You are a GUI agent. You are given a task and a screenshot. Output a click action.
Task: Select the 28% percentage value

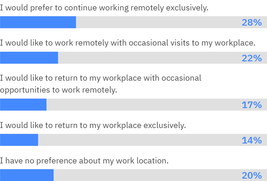point(252,22)
